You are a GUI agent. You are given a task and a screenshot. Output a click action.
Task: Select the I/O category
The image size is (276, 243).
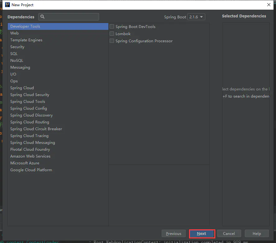(58, 74)
